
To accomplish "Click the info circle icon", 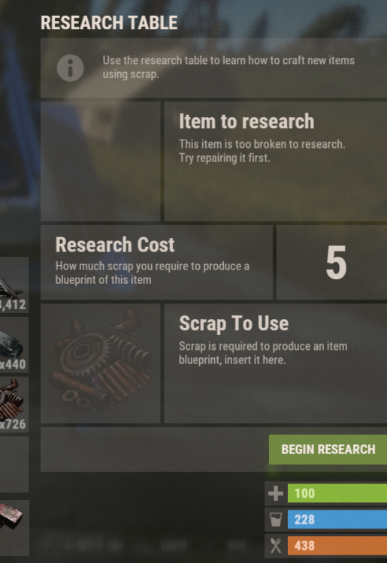I will tap(71, 68).
